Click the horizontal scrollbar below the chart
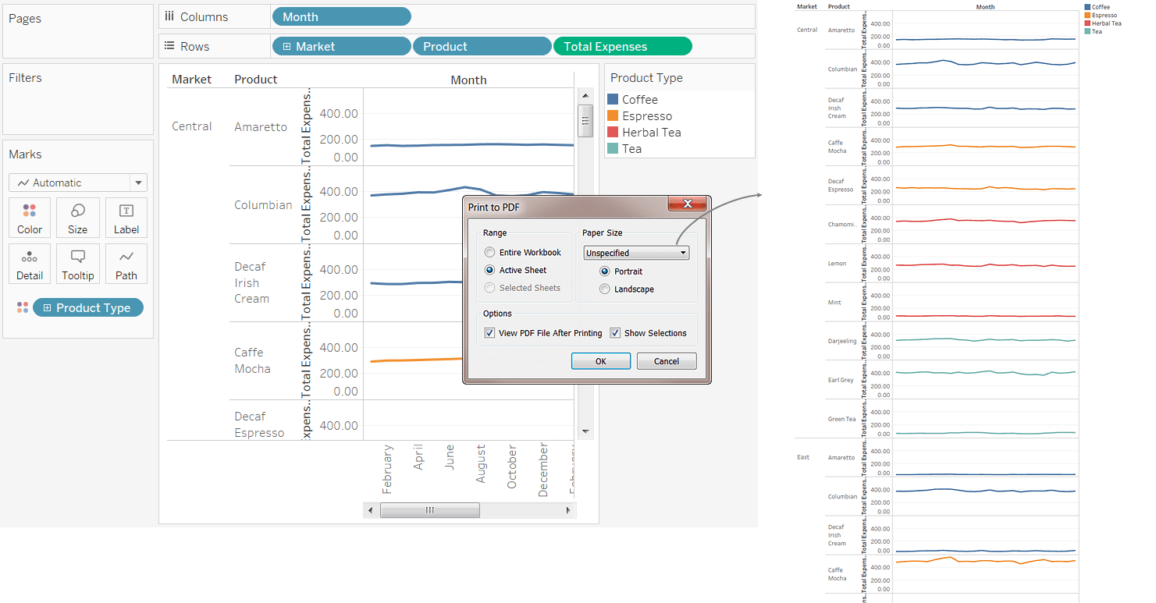1156x603 pixels. pos(430,510)
